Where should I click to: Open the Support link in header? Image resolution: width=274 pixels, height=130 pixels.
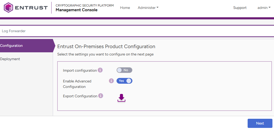click(240, 8)
